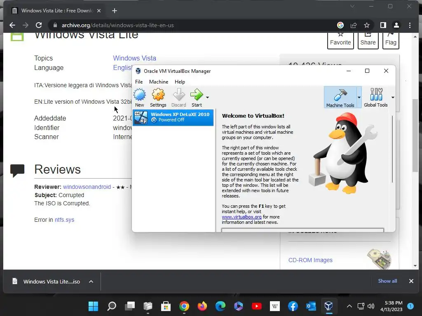Expand the Global Tools dropdown arrow
422x316 pixels.
[x=393, y=97]
